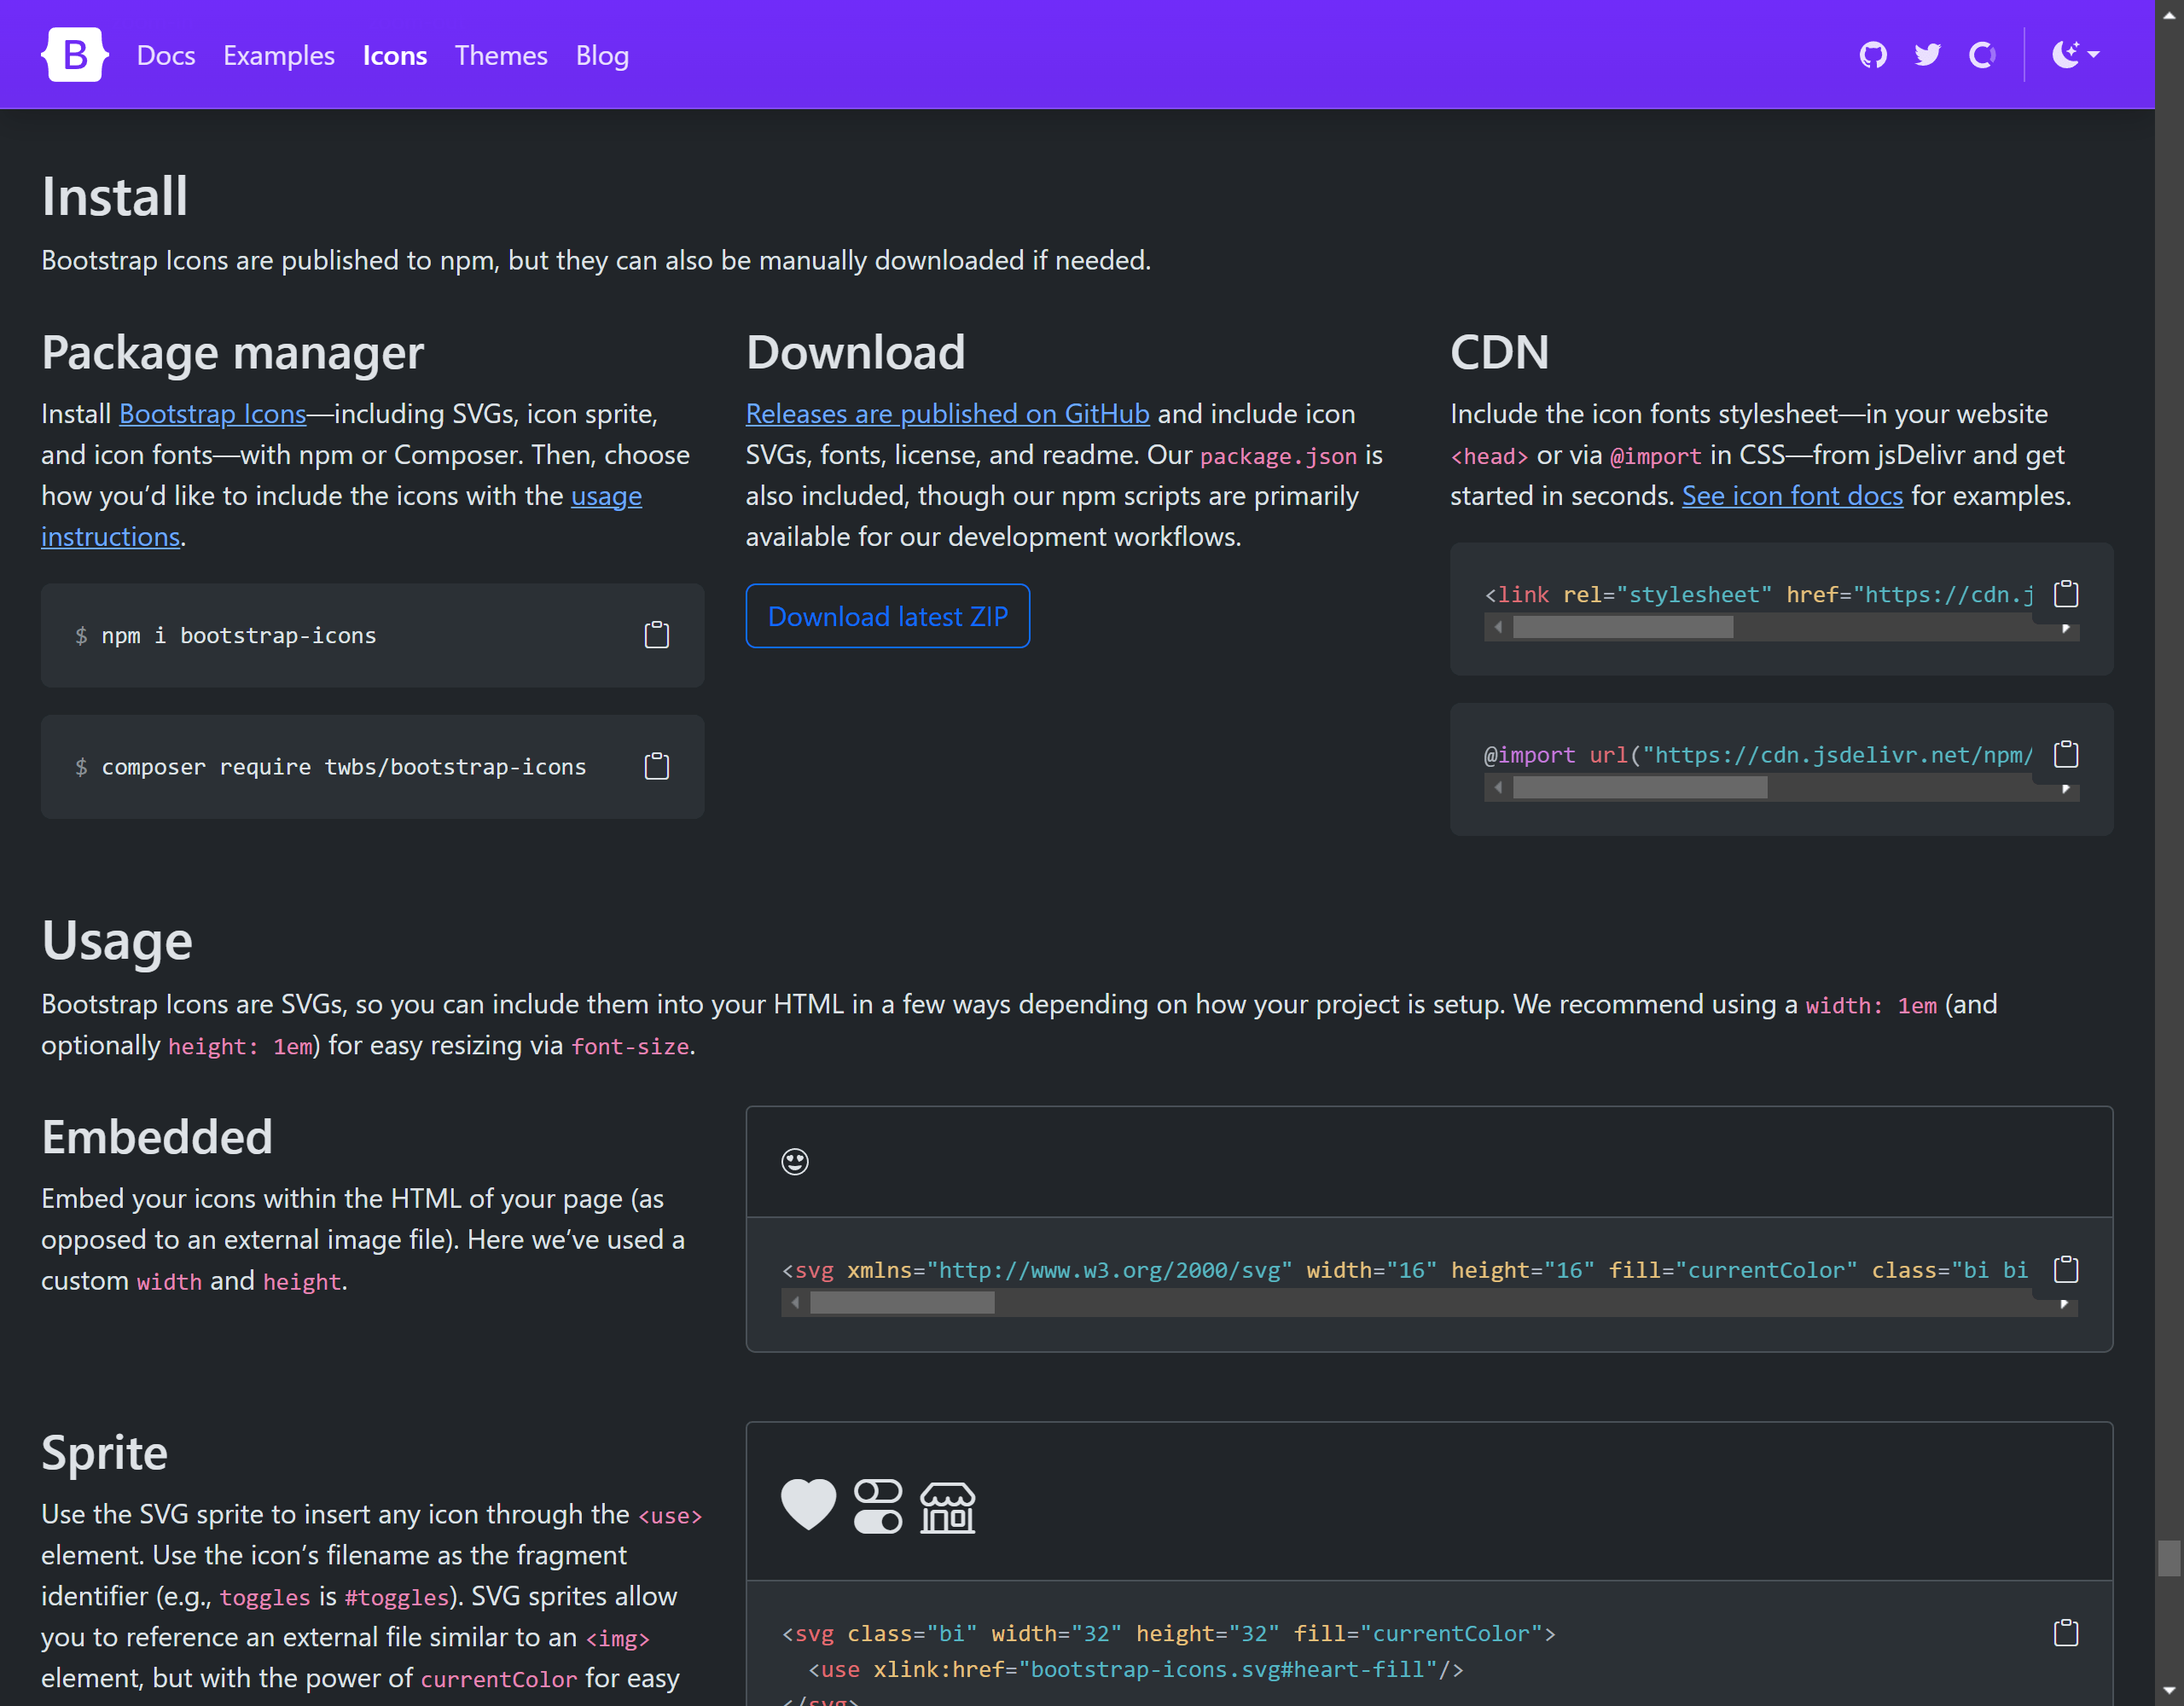Copy the composer require command
Image resolution: width=2184 pixels, height=1706 pixels.
[656, 766]
